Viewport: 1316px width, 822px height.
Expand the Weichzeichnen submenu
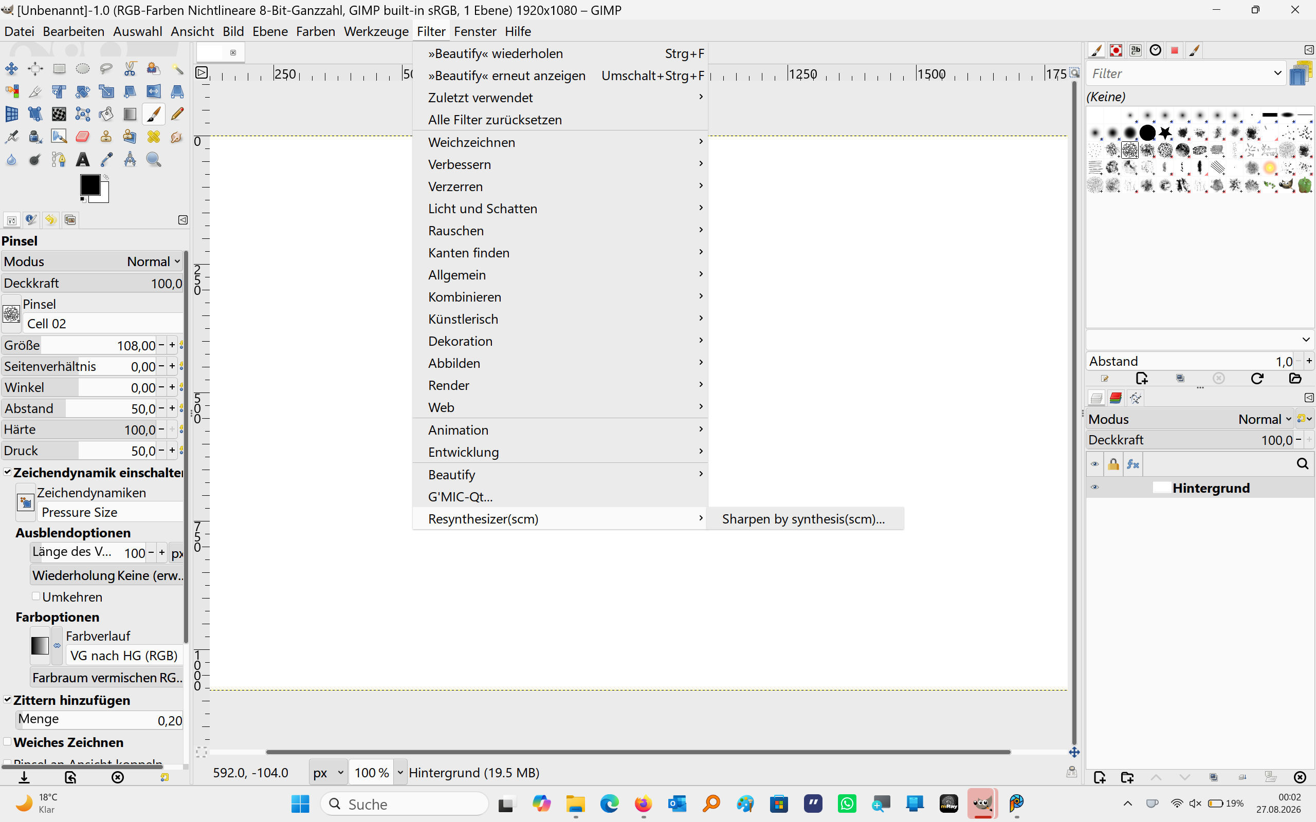(560, 142)
